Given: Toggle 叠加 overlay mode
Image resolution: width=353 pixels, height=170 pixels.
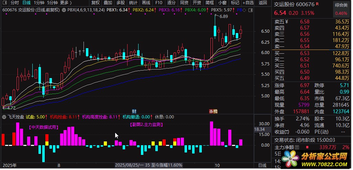Looking at the screenshot, I should (x=108, y=3).
